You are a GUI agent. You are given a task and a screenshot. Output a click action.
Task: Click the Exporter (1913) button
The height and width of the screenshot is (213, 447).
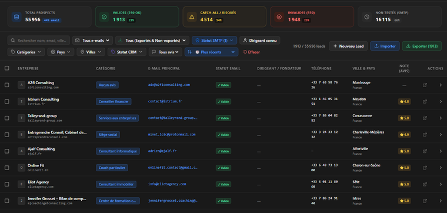422,46
